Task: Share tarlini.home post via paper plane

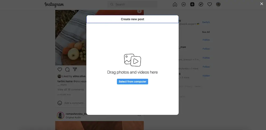Action: 75,69
